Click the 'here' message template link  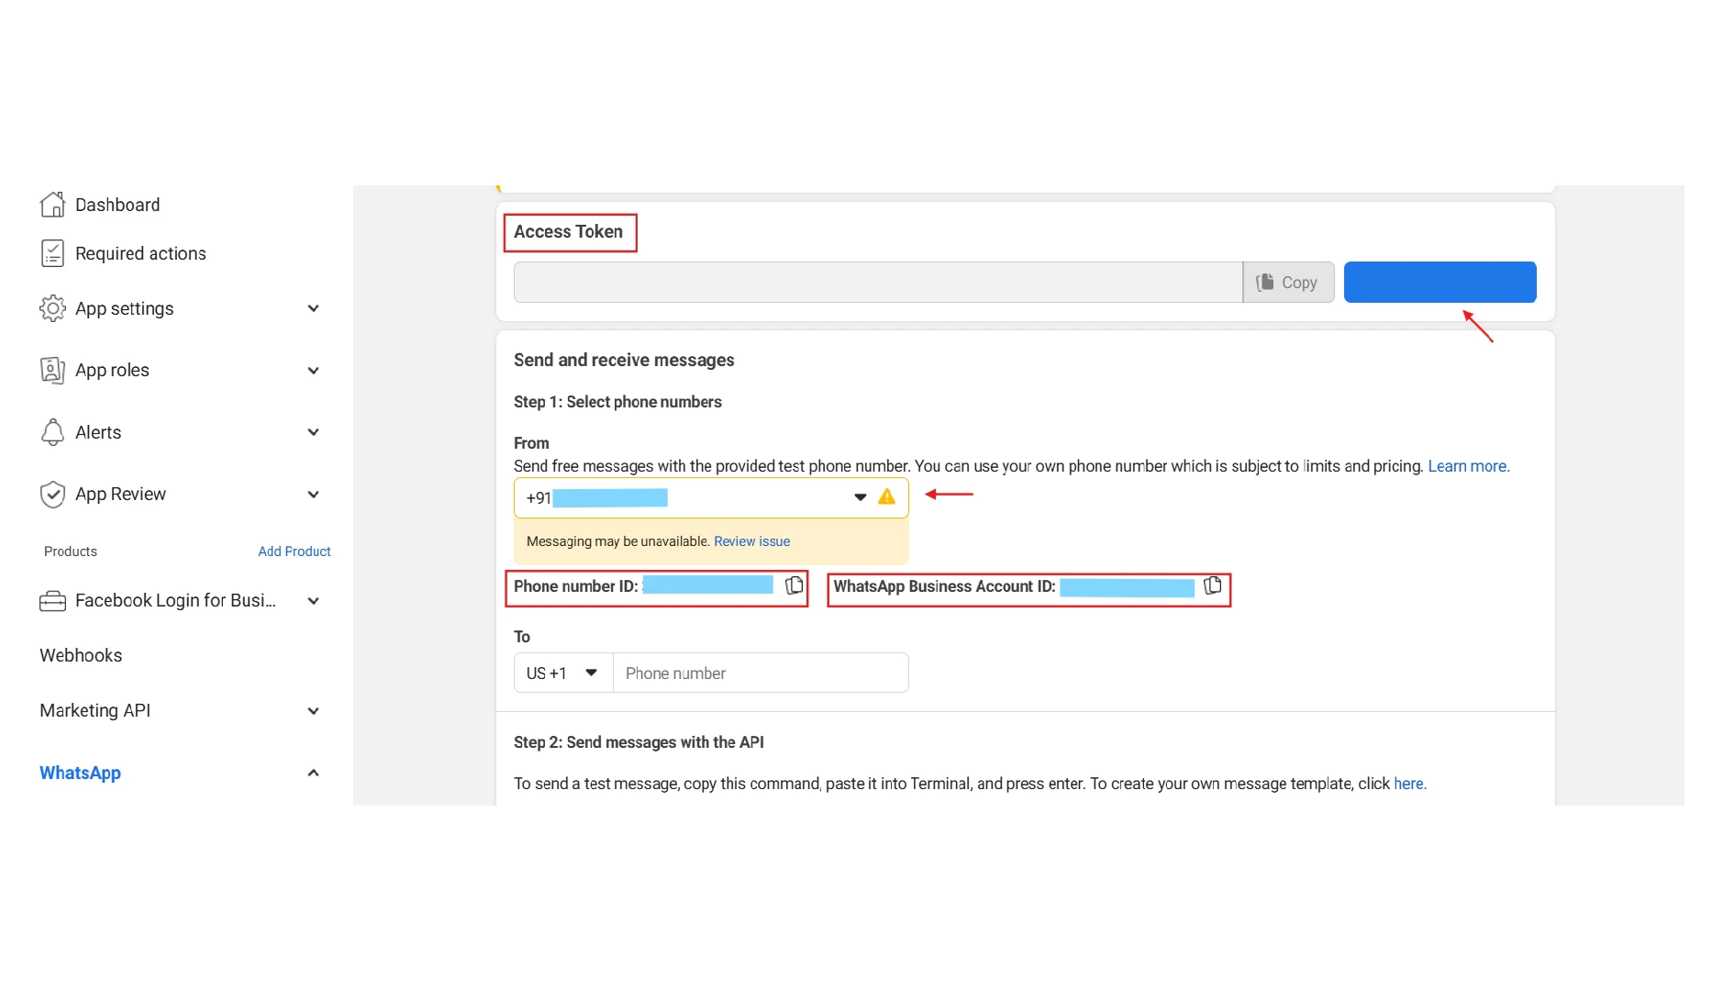click(x=1409, y=784)
